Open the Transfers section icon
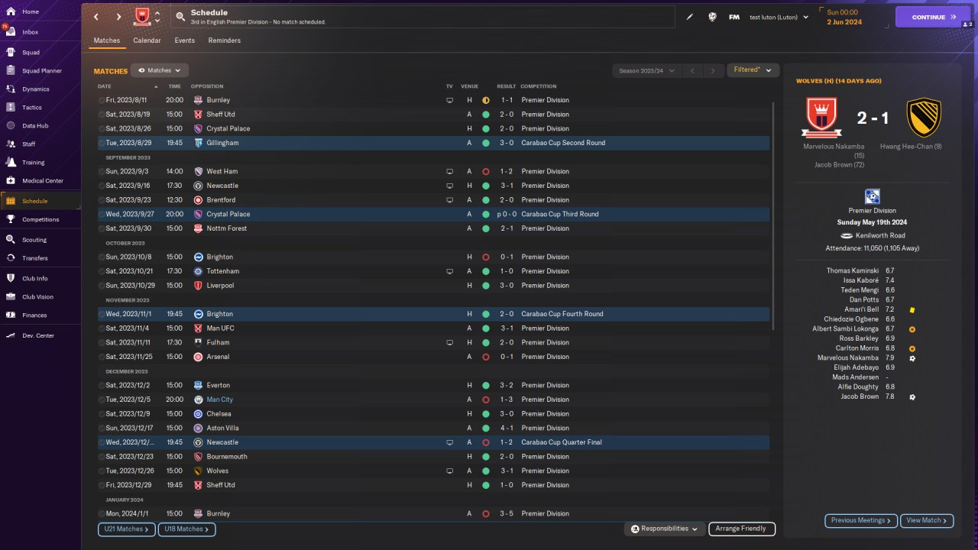Viewport: 978px width, 550px height. coord(11,258)
